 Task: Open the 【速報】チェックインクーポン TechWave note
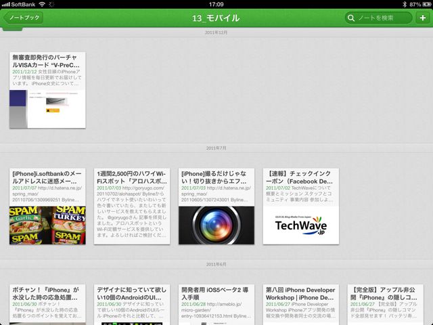pos(301,206)
